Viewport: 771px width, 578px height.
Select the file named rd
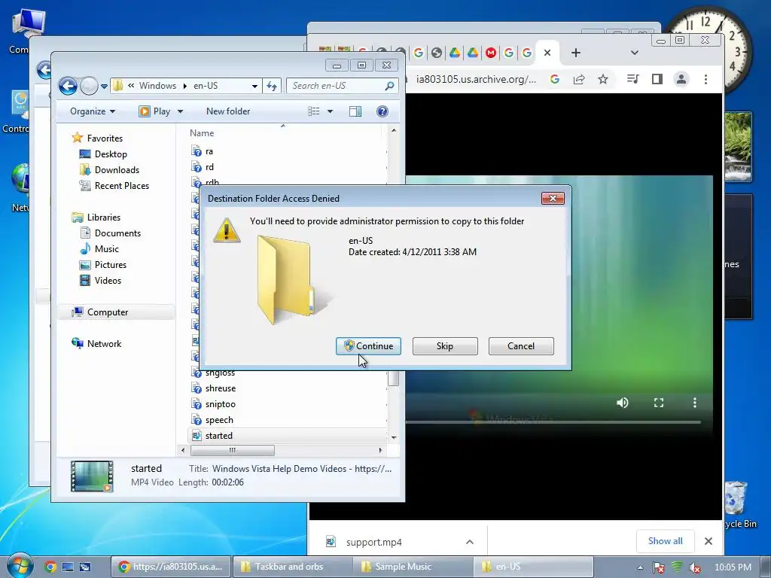coord(209,167)
